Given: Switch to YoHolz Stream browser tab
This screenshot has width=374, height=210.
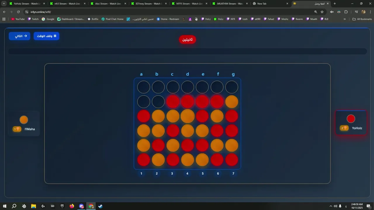Looking at the screenshot, I should pyautogui.click(x=27, y=4).
